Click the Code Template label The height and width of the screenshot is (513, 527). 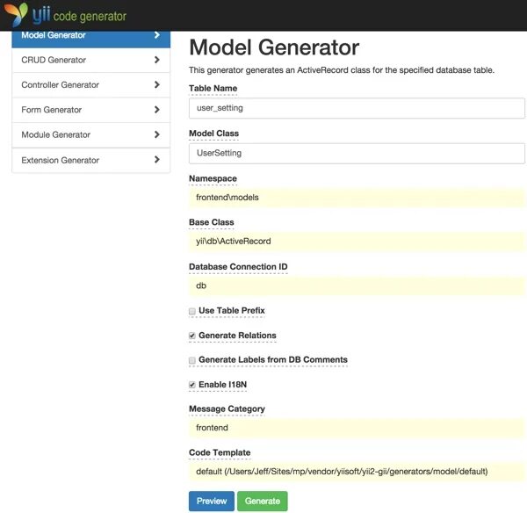(220, 452)
